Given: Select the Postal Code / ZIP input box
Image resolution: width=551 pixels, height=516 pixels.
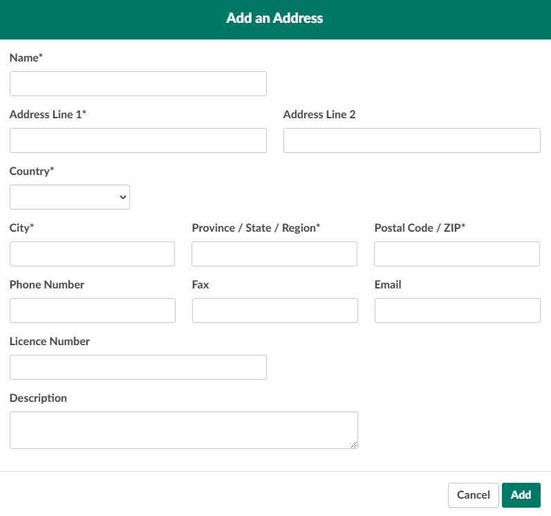Looking at the screenshot, I should pyautogui.click(x=456, y=254).
